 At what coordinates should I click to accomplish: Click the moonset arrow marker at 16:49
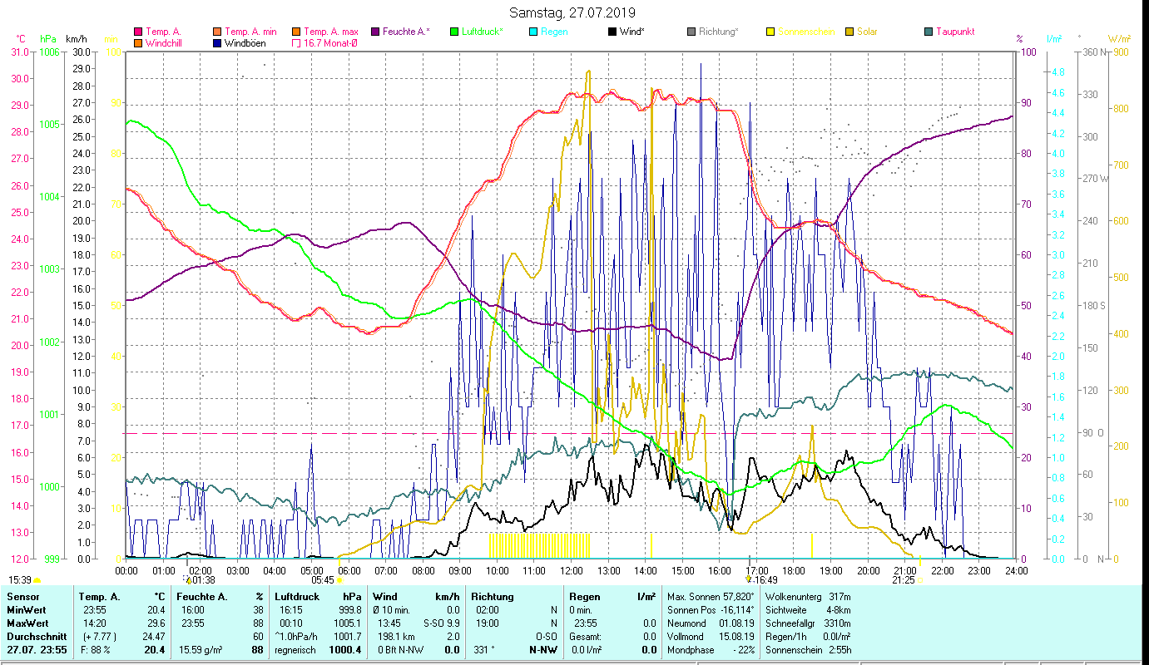pos(748,580)
